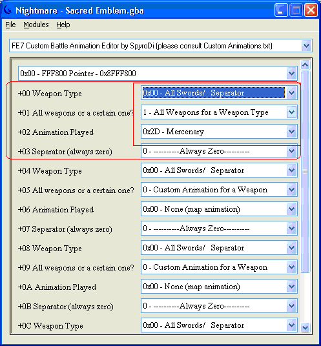Viewport: 321px width, 346px height.
Task: Click the +02 Animation Played label
Action: click(56, 132)
